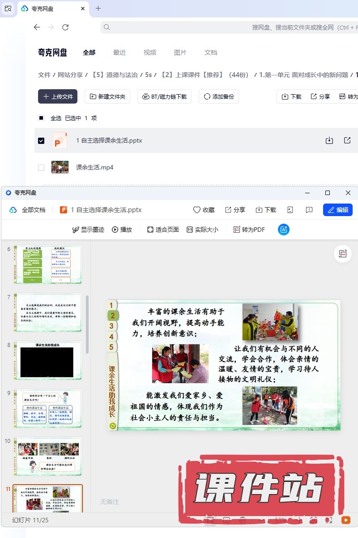This screenshot has width=358, height=538.
Task: Open the 文档 tab
Action: (x=211, y=52)
